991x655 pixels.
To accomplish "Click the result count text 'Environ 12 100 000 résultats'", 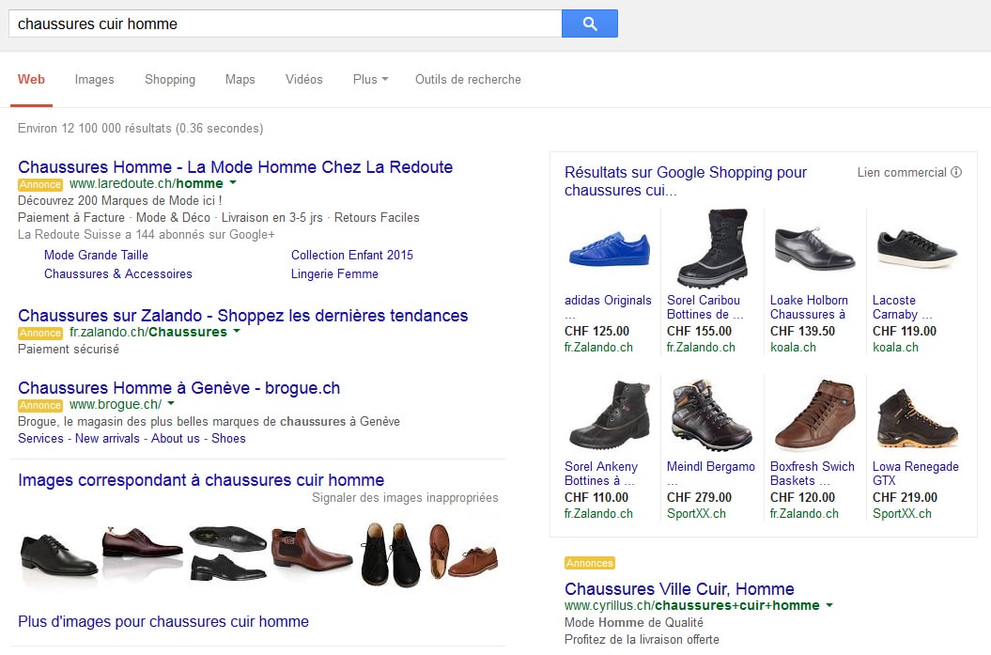I will coord(95,129).
